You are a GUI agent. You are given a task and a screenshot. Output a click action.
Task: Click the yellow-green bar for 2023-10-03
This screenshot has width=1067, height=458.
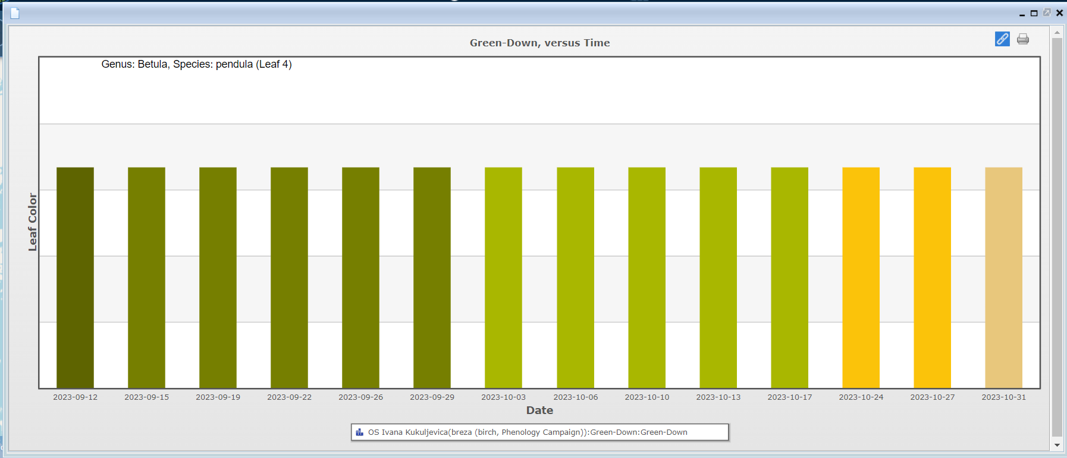coord(503,277)
